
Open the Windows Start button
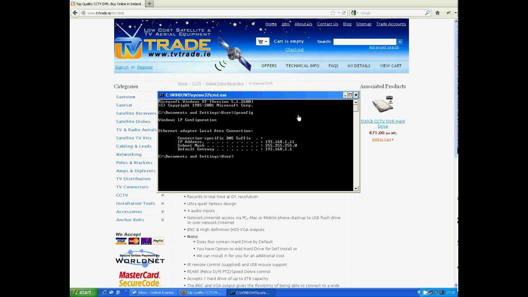(x=84, y=292)
